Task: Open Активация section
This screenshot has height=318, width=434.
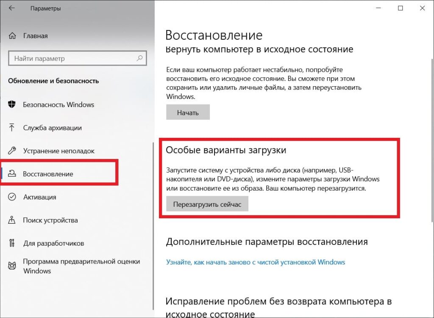Action: click(39, 197)
